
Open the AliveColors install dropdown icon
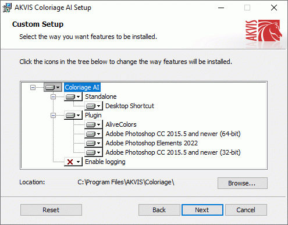pyautogui.click(x=94, y=124)
